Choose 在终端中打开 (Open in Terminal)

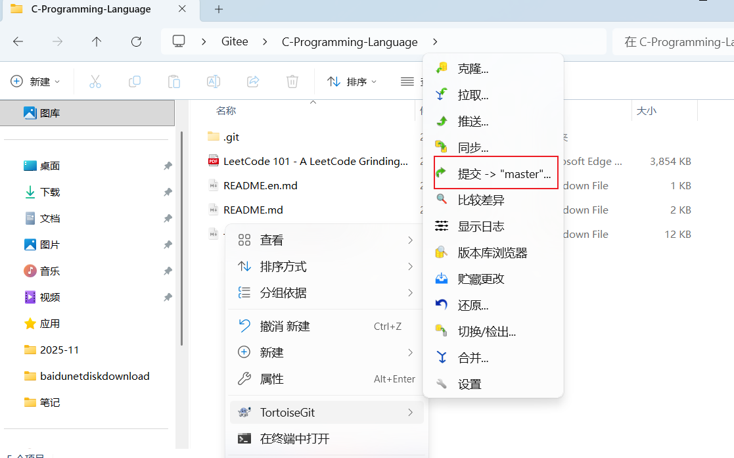pyautogui.click(x=327, y=439)
